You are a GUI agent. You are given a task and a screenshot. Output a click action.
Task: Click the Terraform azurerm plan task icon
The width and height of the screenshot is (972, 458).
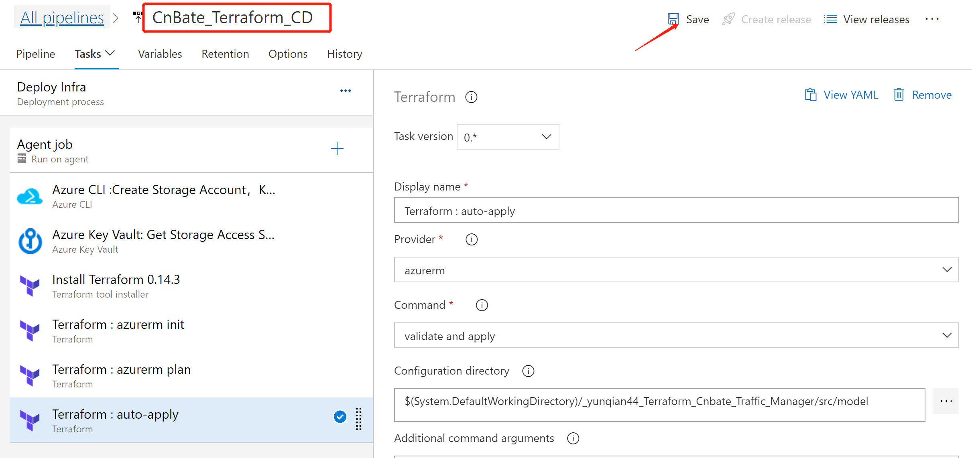30,376
